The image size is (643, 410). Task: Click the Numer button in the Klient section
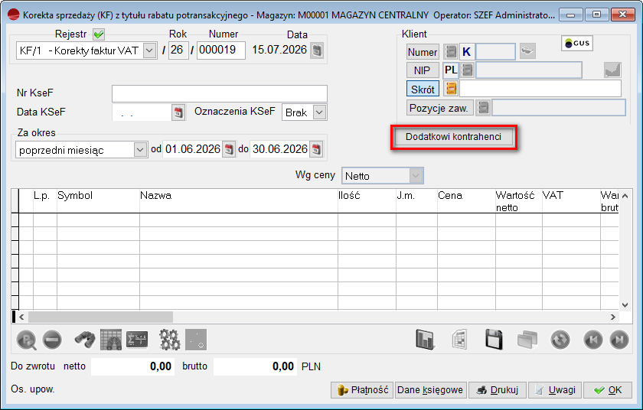point(423,52)
